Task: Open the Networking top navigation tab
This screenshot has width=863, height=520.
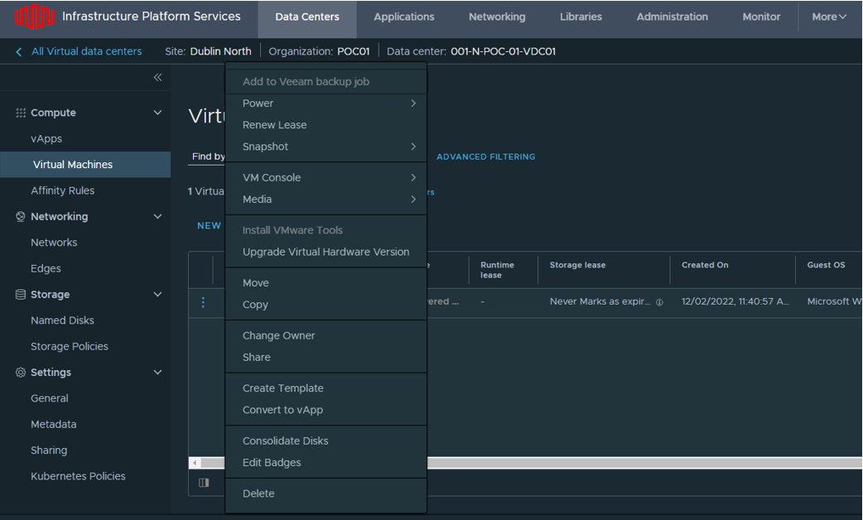Action: coord(496,17)
